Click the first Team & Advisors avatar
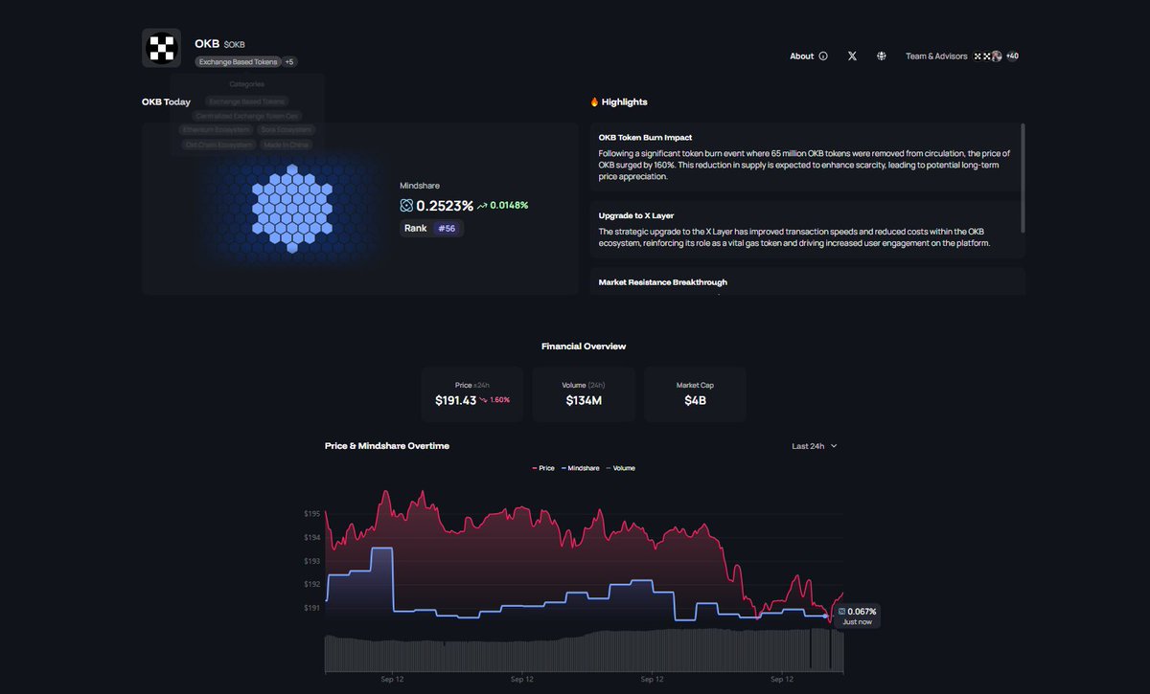This screenshot has height=694, width=1150. point(977,56)
